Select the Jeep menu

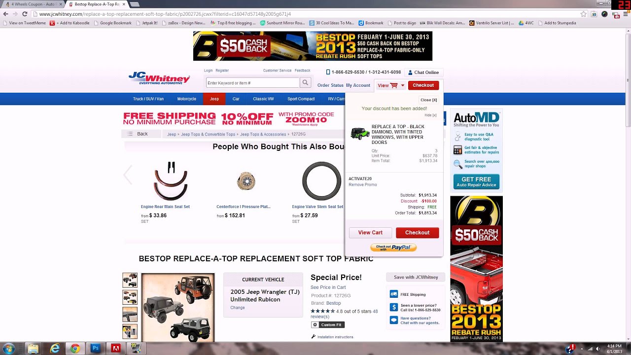[x=214, y=99]
